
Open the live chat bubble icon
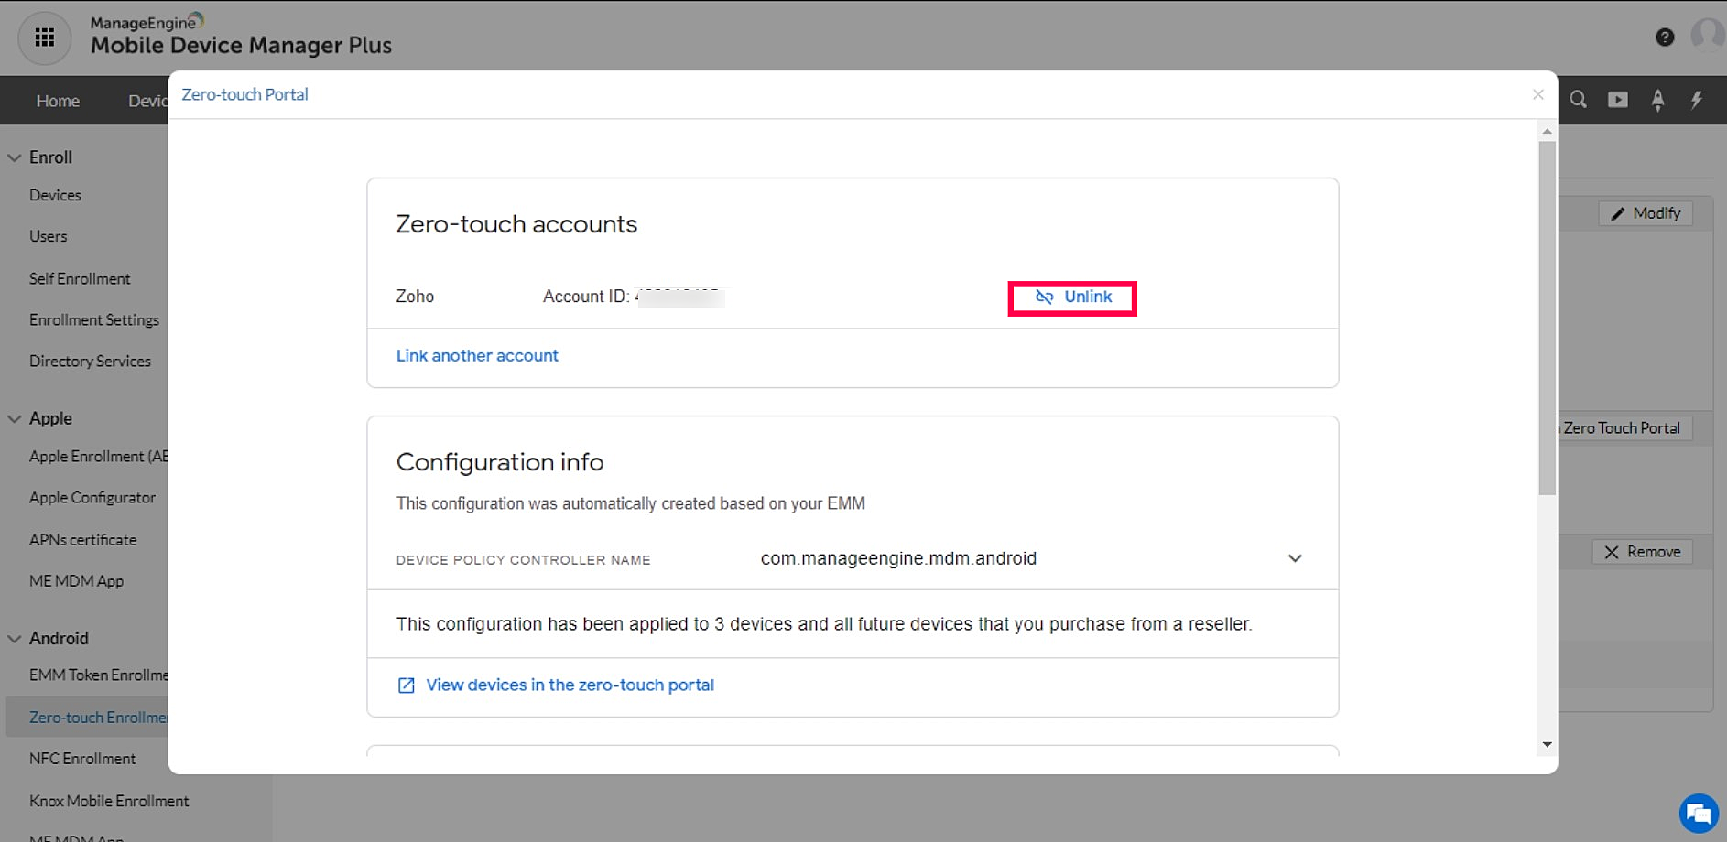click(x=1699, y=814)
